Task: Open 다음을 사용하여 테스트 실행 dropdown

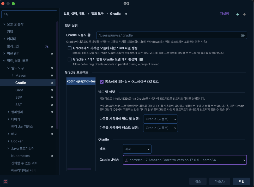Action: coord(160,128)
